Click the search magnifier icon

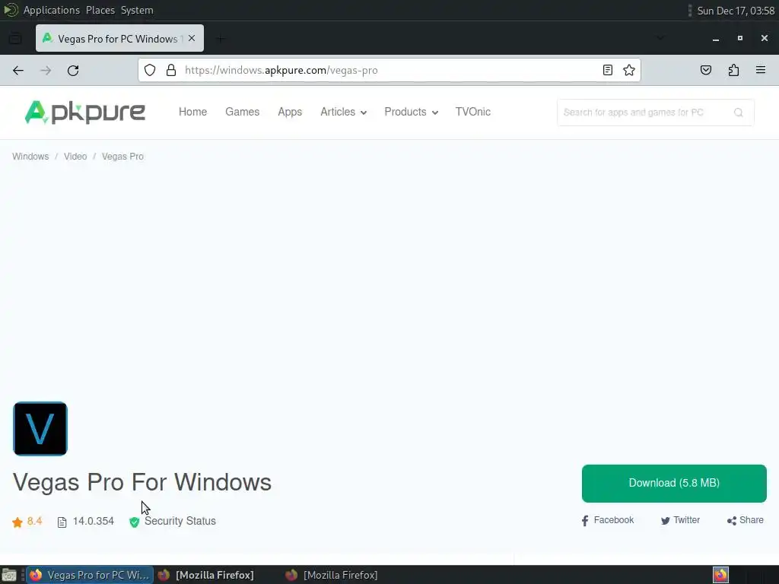(738, 113)
